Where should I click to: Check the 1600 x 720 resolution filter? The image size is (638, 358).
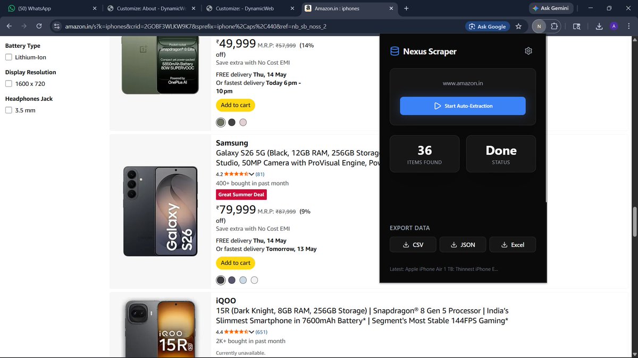tap(9, 84)
